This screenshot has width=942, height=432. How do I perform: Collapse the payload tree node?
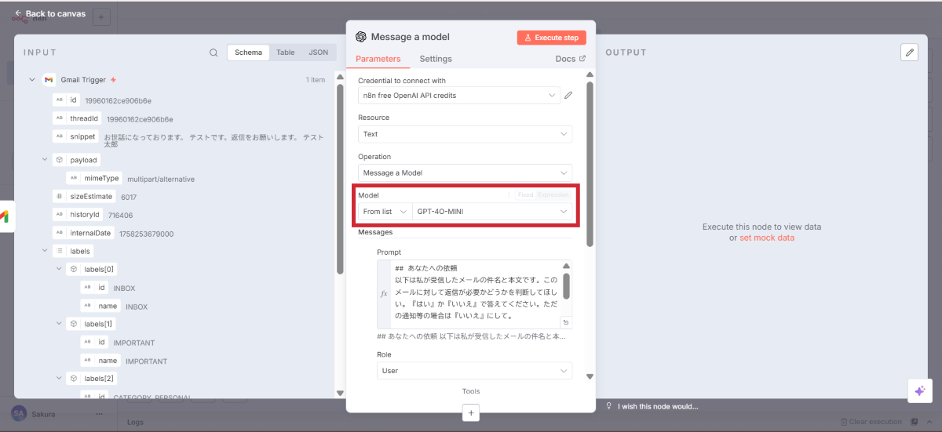[x=45, y=160]
